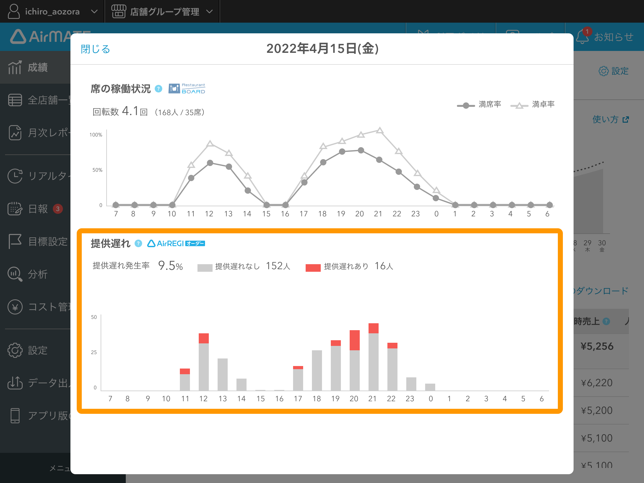Click the user profile icon
This screenshot has height=483, width=644.
[14, 11]
